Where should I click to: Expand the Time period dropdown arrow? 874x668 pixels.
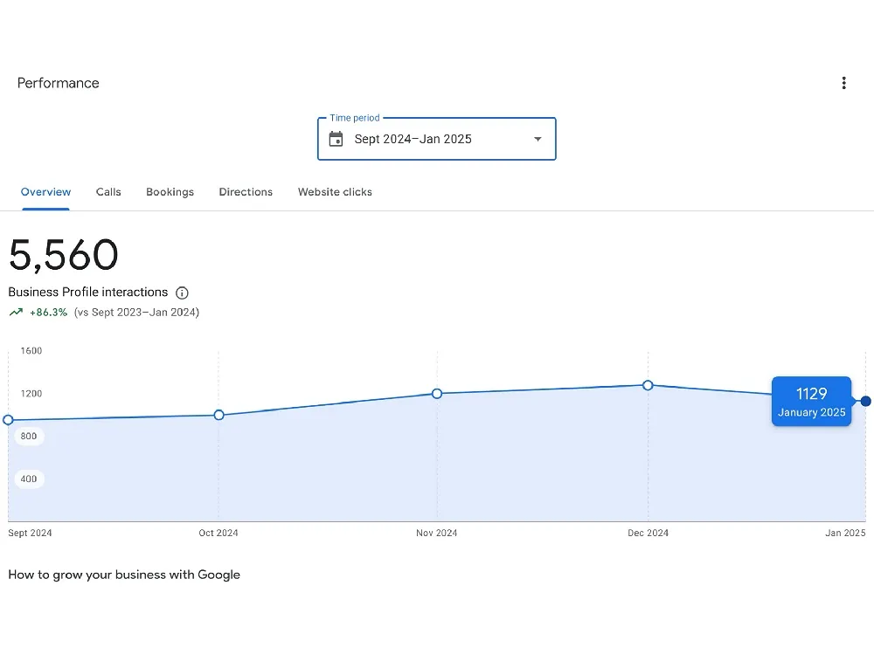pyautogui.click(x=538, y=140)
